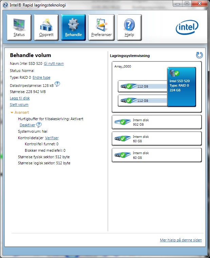Click the Intel logo
Screen dimensions: 210x258
pyautogui.click(x=187, y=27)
